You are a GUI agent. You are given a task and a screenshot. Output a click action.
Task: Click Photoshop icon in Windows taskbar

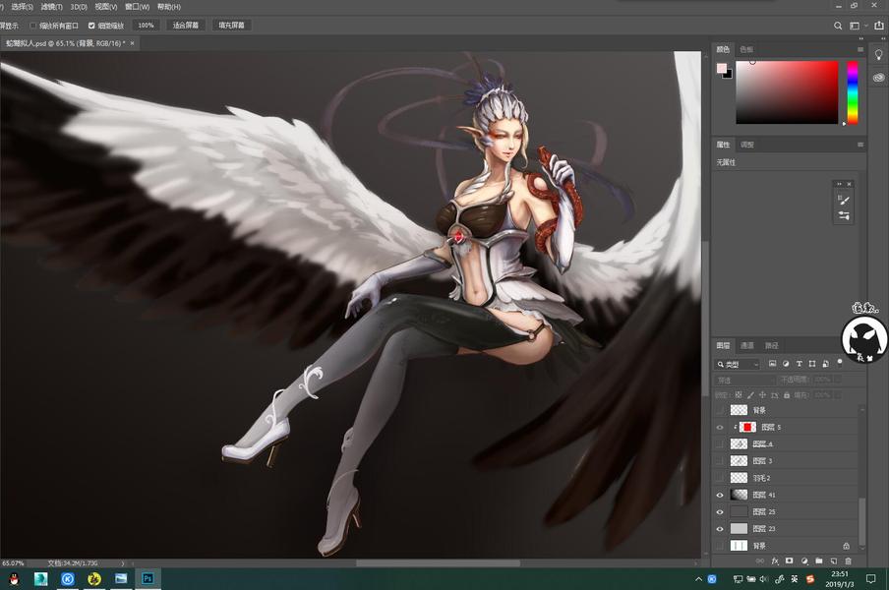[148, 578]
